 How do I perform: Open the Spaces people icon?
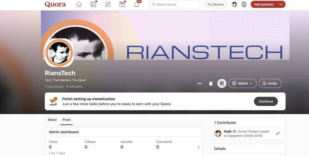(x=122, y=4)
